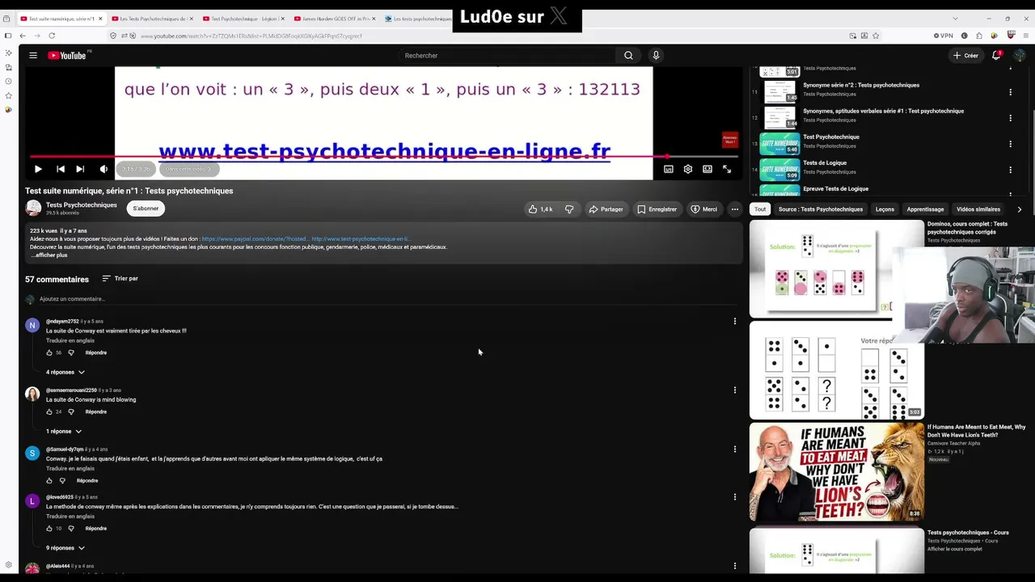Click the Ajoutez un commentaire field
The image size is (1035, 582).
click(x=388, y=299)
